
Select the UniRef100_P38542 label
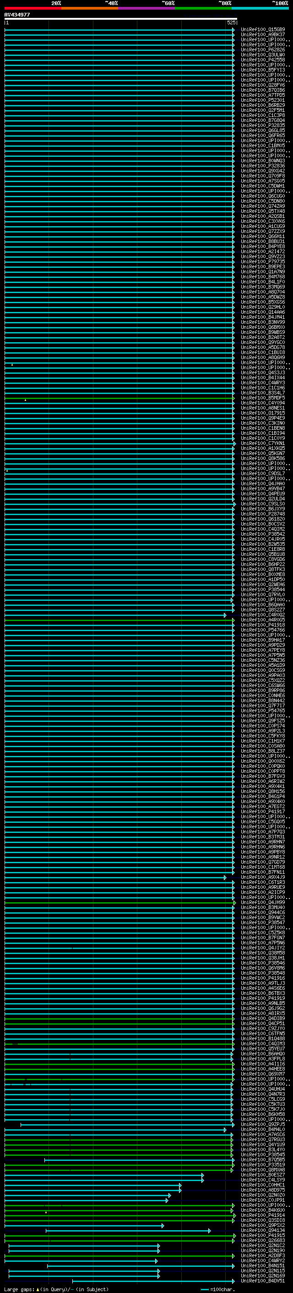click(263, 534)
